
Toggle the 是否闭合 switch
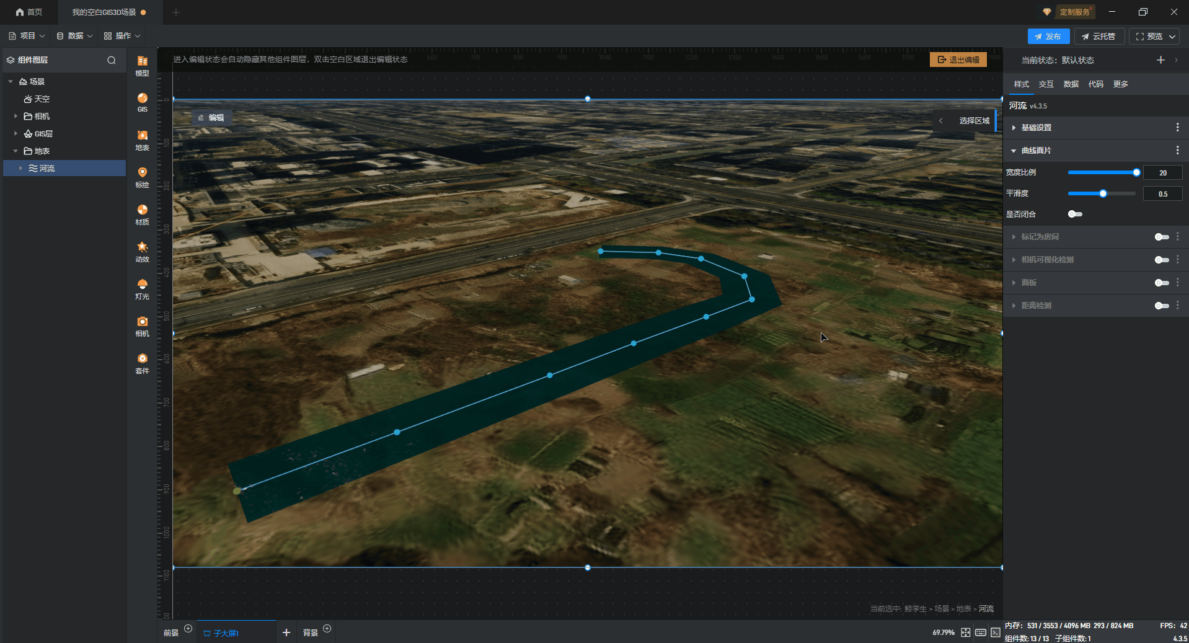pyautogui.click(x=1075, y=215)
